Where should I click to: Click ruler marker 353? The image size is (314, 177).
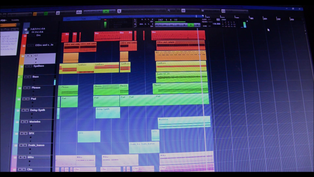291,19
